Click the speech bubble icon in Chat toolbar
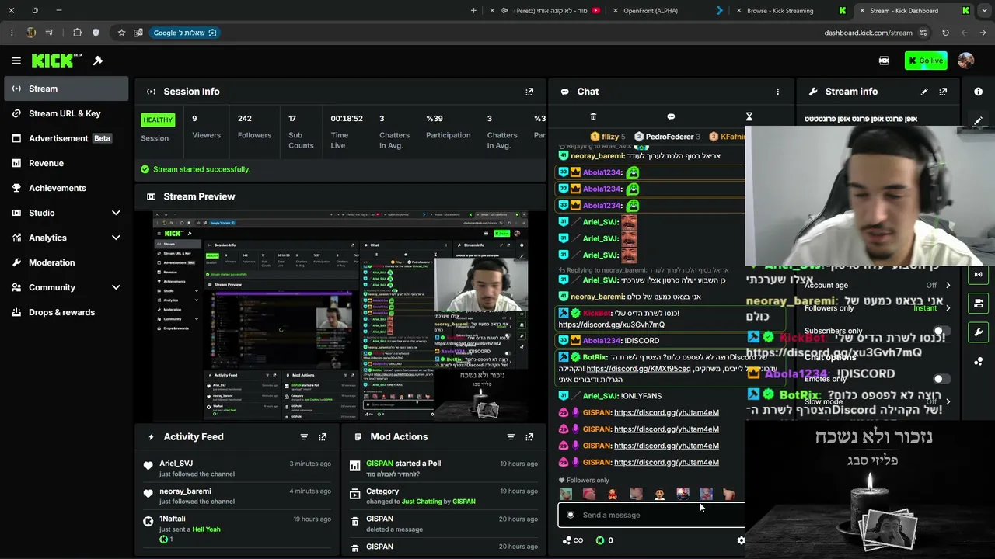The width and height of the screenshot is (995, 559). pyautogui.click(x=671, y=116)
